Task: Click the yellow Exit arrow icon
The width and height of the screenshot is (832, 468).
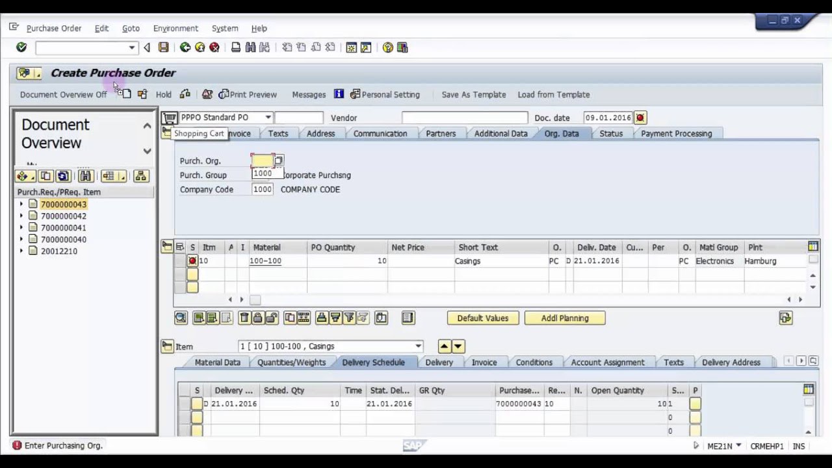Action: (x=200, y=47)
